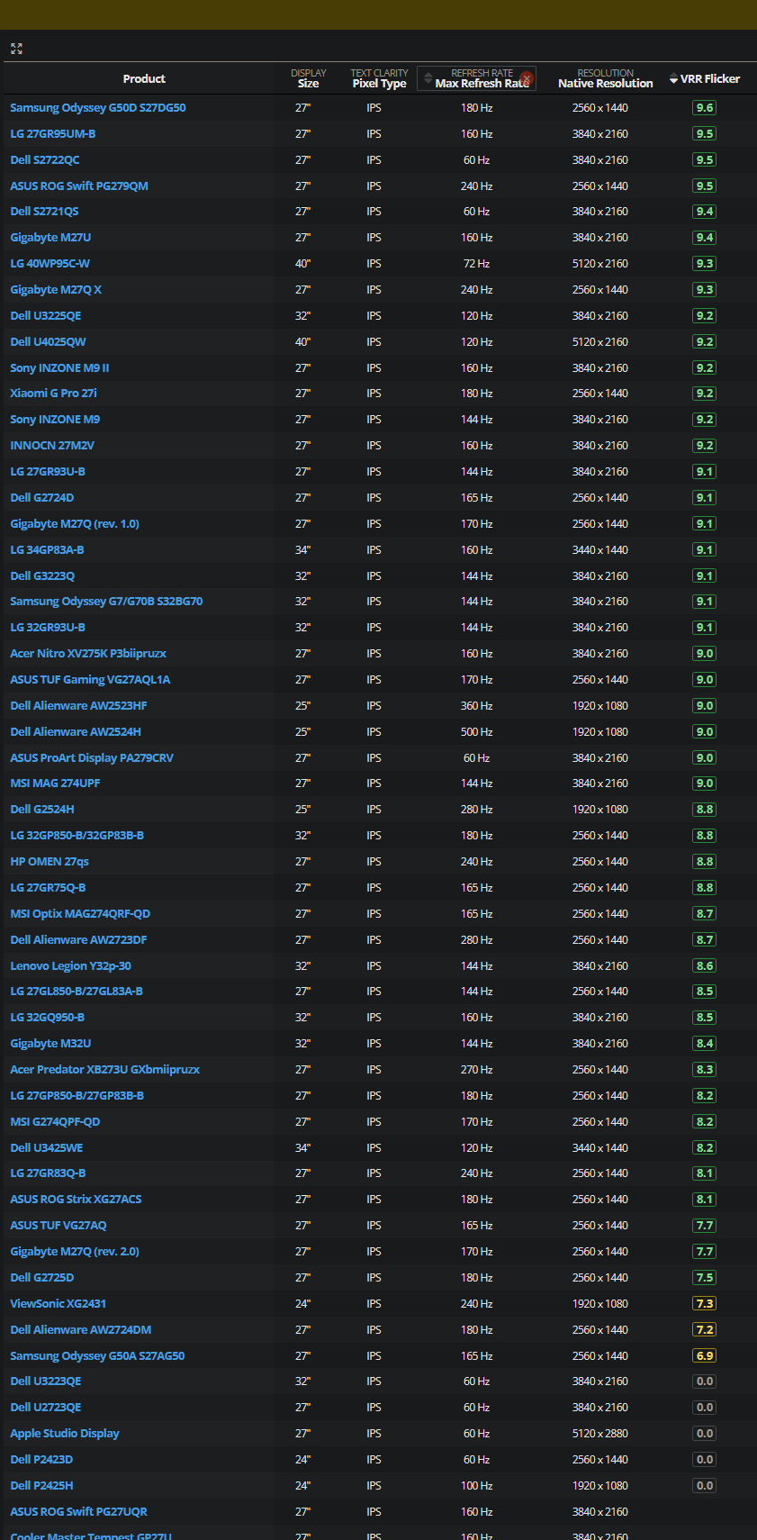Open the Gigabyte M27Q (rev. 1.0) link
This screenshot has height=1540, width=757.
(75, 523)
